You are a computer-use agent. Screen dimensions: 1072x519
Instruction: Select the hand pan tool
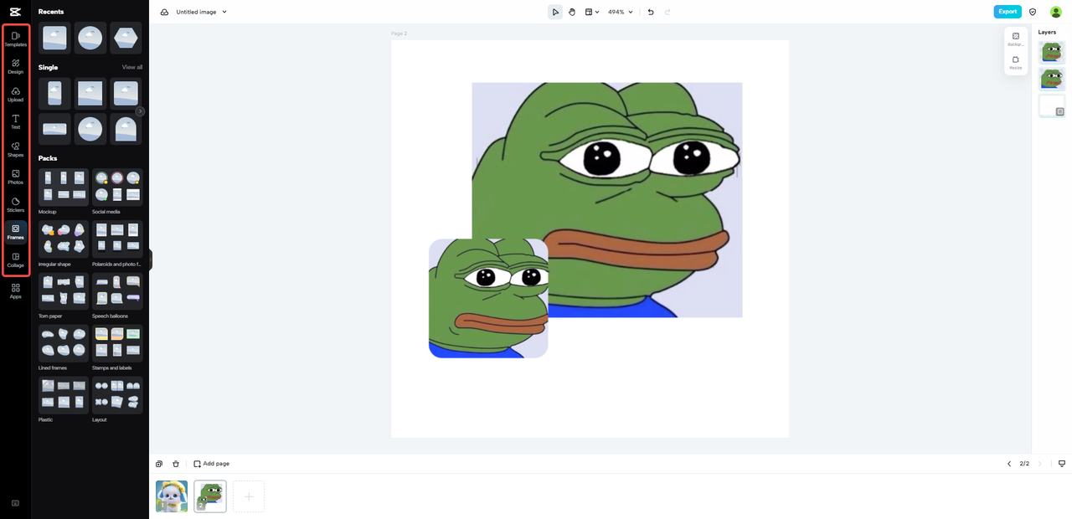click(x=572, y=12)
